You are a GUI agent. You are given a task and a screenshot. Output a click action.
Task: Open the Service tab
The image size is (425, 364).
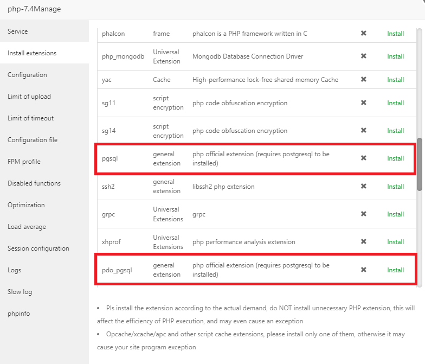[x=18, y=31]
